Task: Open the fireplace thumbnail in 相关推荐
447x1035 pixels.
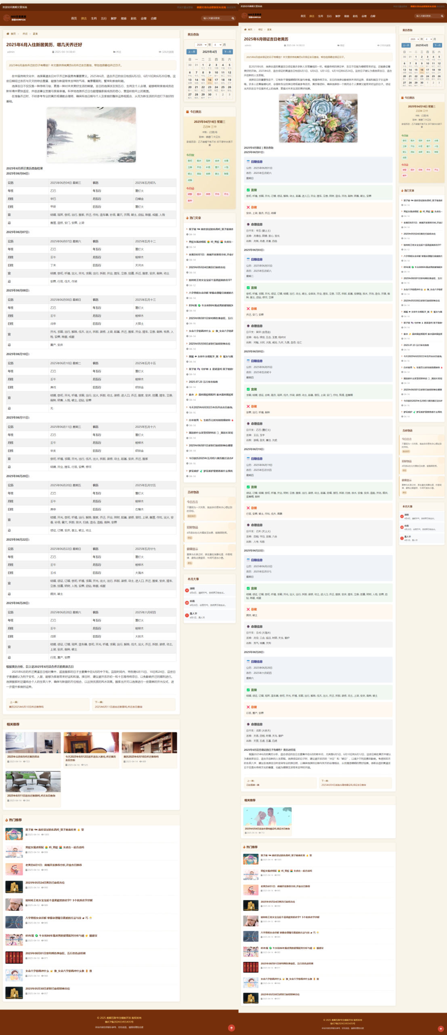Action: click(91, 743)
